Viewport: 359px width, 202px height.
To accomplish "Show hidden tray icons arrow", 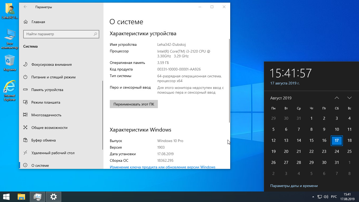I will point(313,197).
